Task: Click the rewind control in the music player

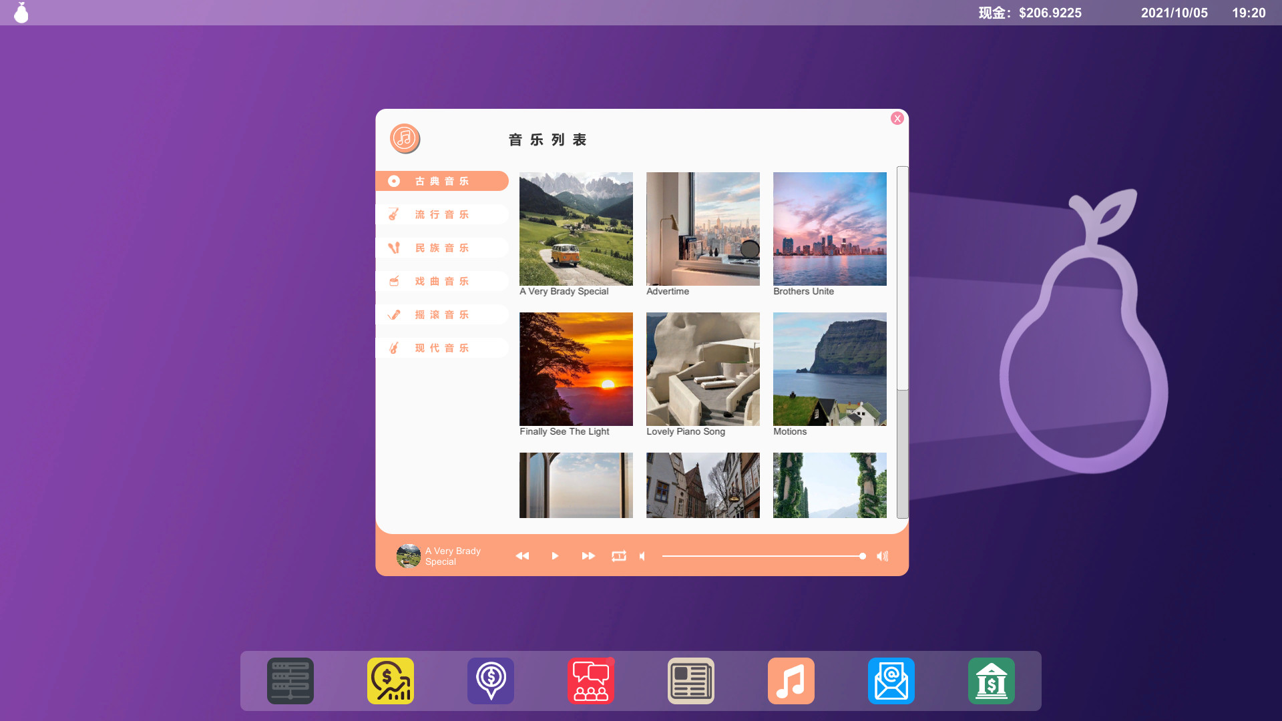Action: (522, 555)
